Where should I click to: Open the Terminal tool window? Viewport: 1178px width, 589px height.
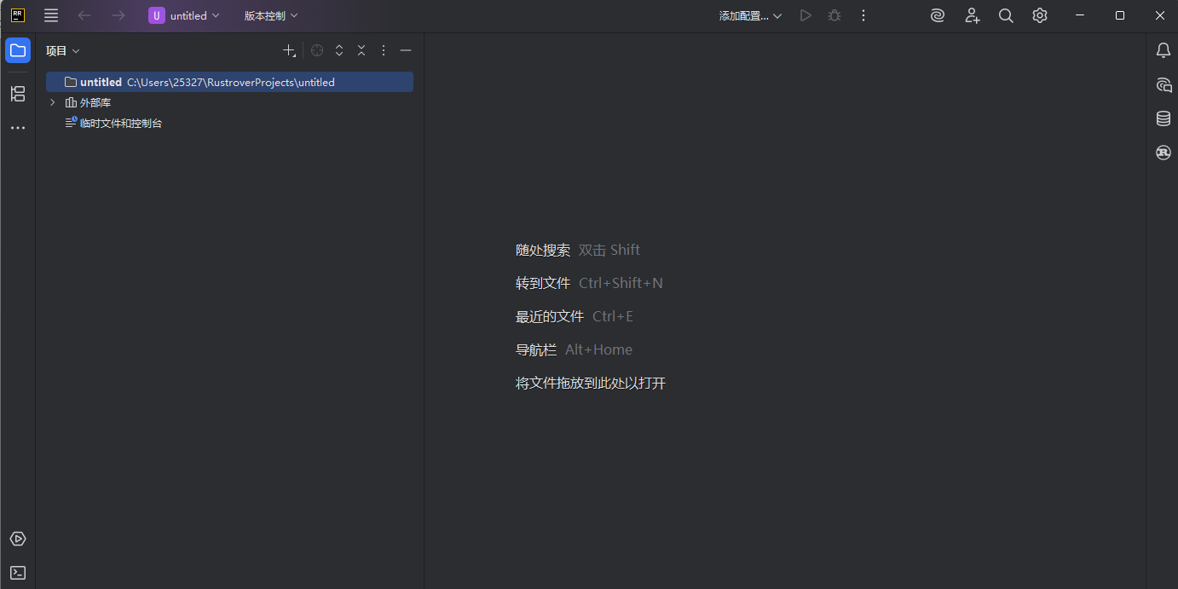pyautogui.click(x=18, y=573)
